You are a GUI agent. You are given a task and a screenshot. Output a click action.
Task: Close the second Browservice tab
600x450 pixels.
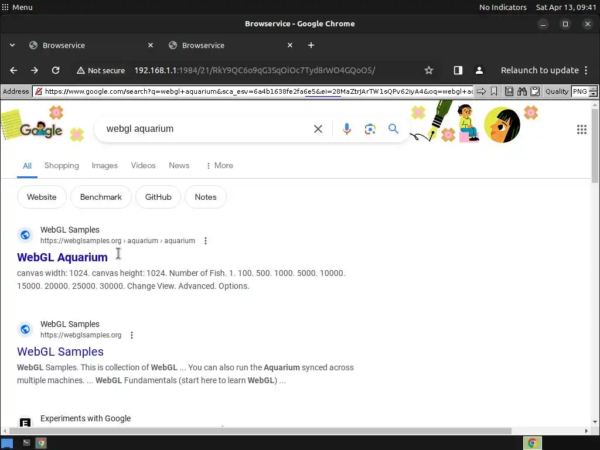[290, 45]
